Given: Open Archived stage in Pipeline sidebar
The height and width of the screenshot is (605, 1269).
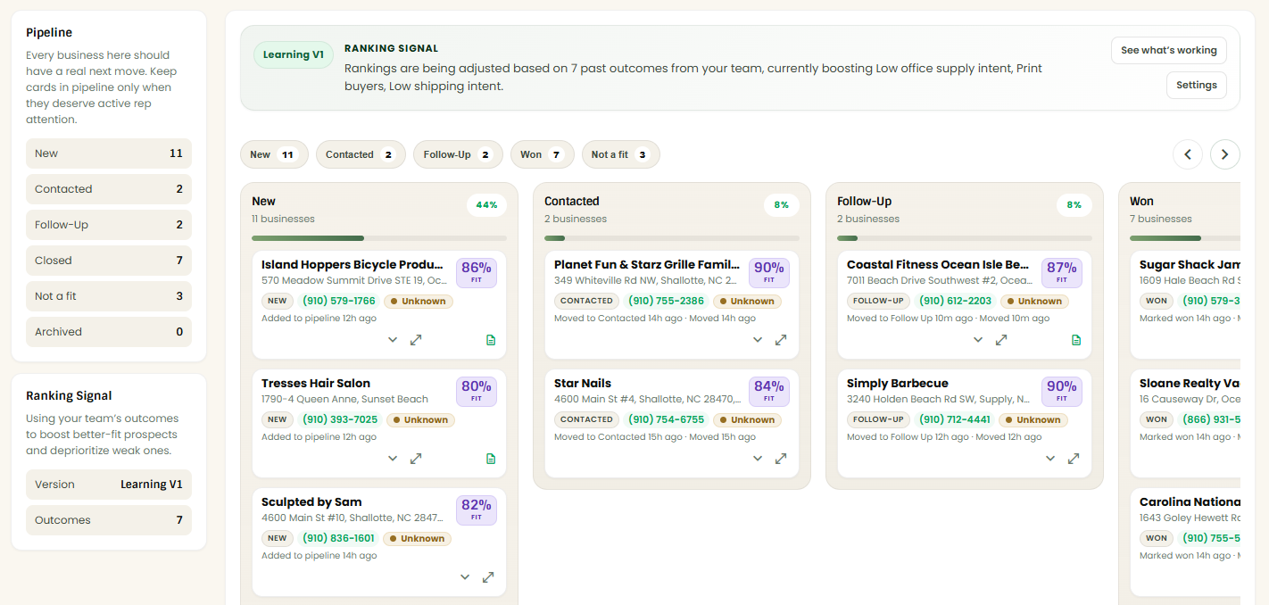Looking at the screenshot, I should click(109, 332).
